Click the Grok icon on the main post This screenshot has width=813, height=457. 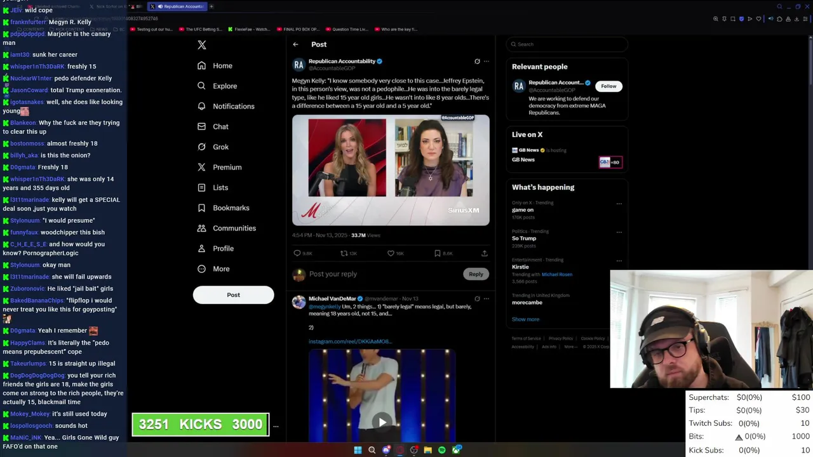pos(477,62)
